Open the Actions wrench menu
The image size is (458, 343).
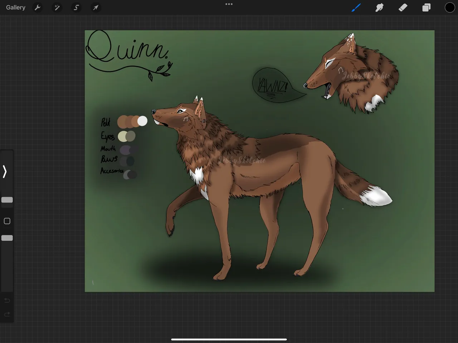click(38, 8)
